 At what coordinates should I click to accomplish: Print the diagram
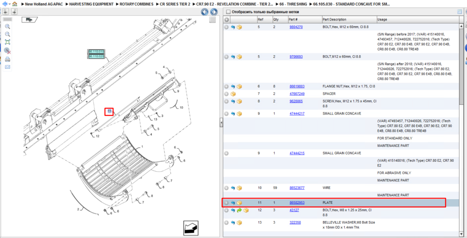point(8,59)
